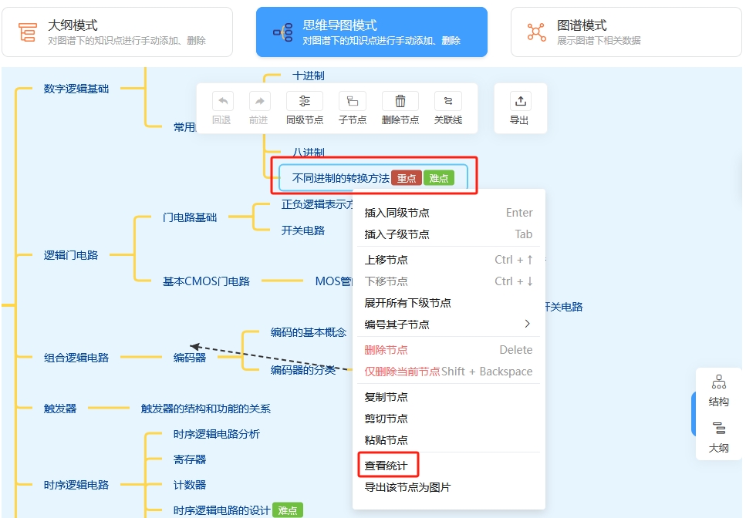Click the 前进 redo arrow icon
746x518 pixels.
pyautogui.click(x=259, y=101)
